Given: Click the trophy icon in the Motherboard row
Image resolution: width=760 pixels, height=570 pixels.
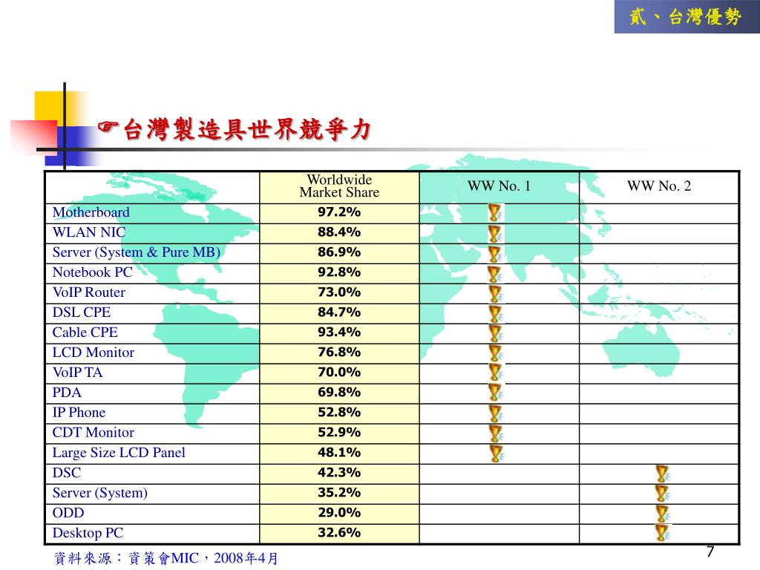Looking at the screenshot, I should (x=495, y=212).
